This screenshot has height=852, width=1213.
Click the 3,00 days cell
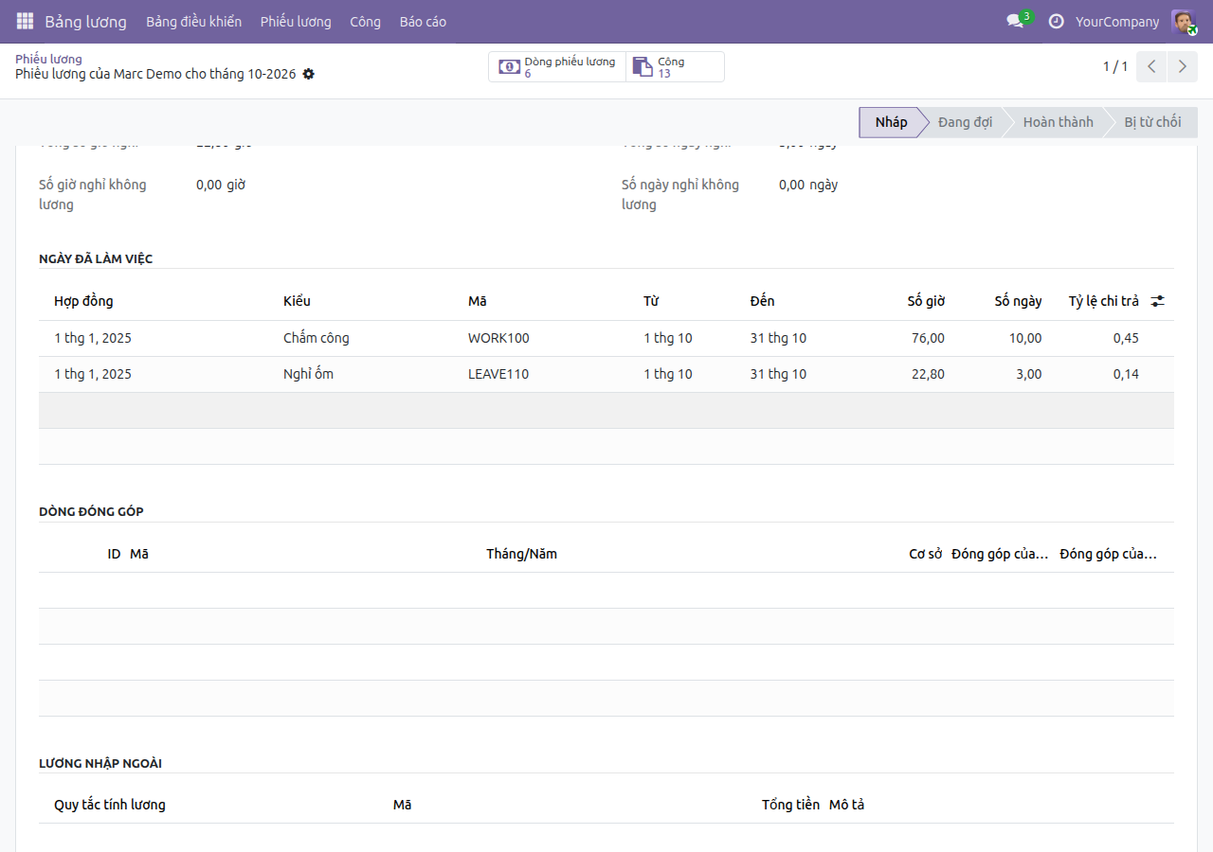point(1001,374)
